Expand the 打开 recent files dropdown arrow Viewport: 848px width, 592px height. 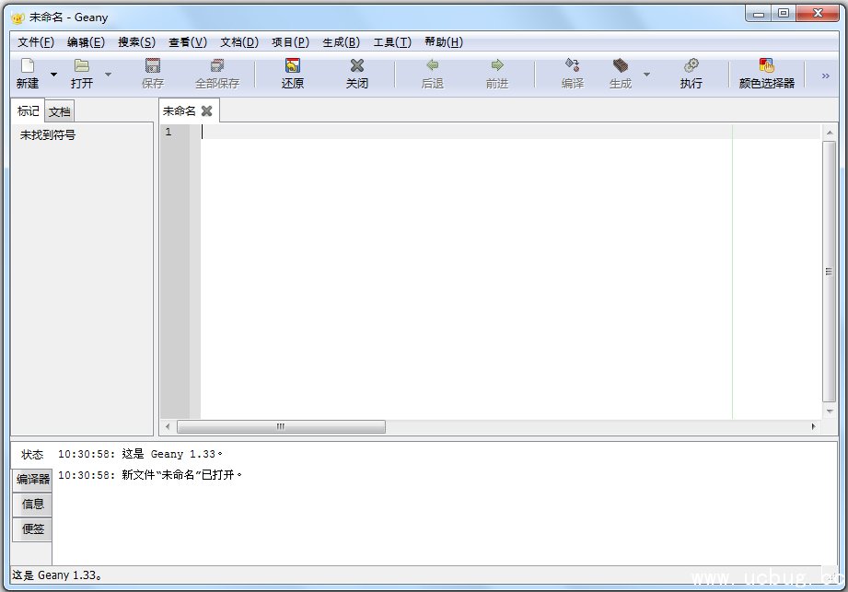click(108, 74)
